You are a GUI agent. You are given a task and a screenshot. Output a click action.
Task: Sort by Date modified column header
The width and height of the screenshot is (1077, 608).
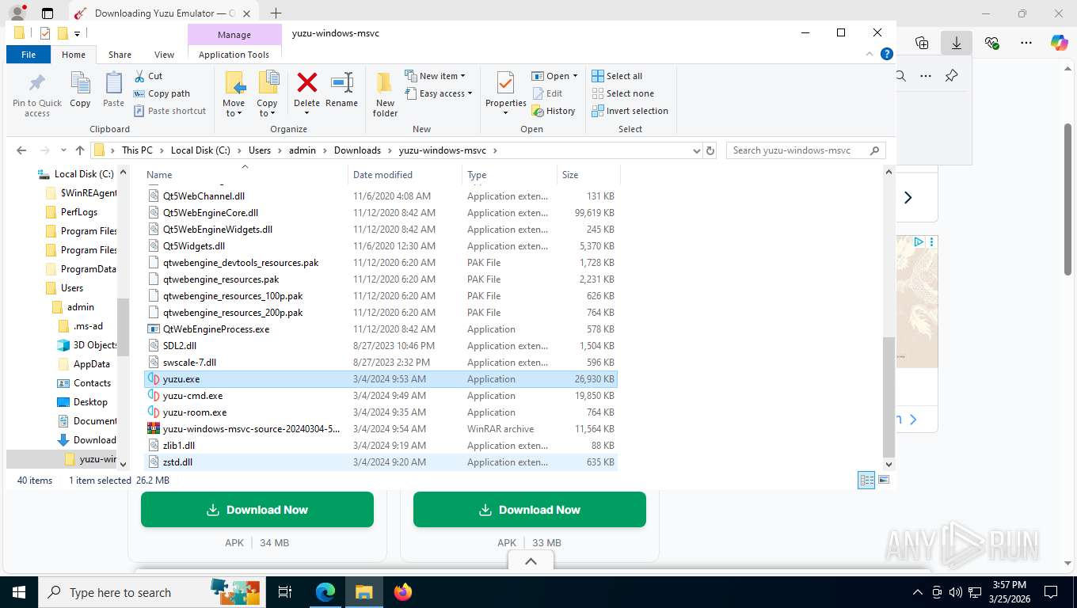(405, 175)
